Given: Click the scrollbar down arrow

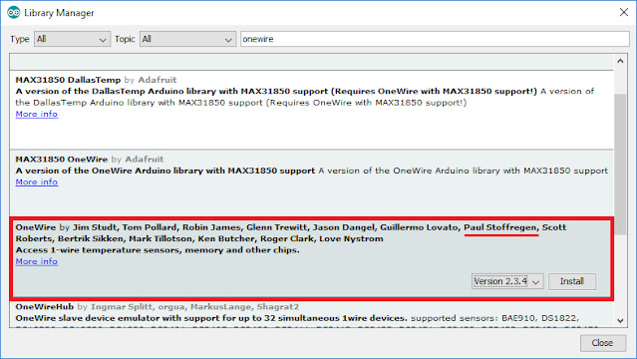Looking at the screenshot, I should (x=620, y=320).
